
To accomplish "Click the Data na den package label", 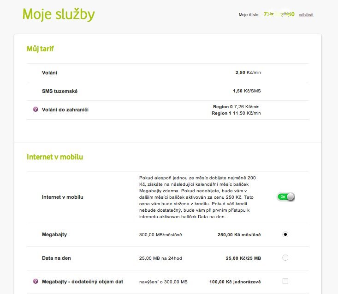I will pos(56,257).
